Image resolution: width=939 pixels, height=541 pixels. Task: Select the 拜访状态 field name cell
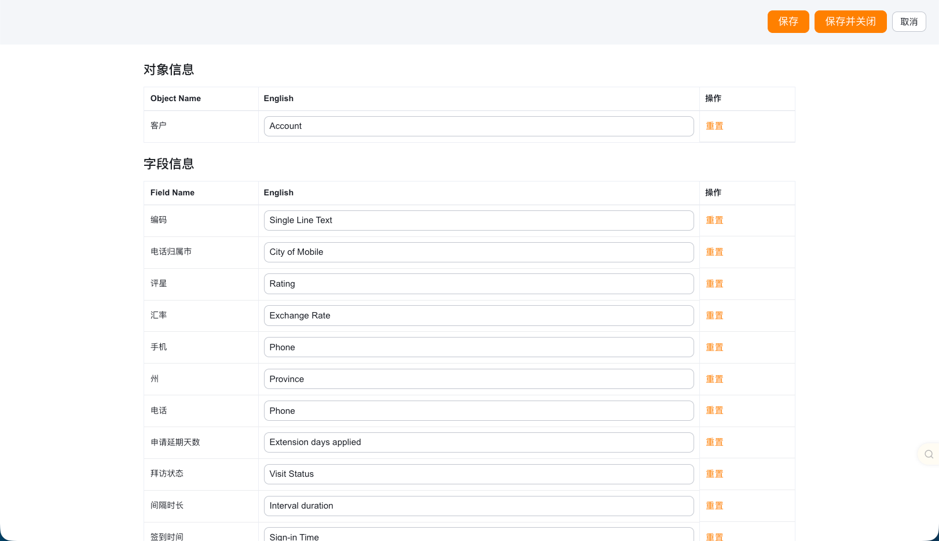pos(201,474)
